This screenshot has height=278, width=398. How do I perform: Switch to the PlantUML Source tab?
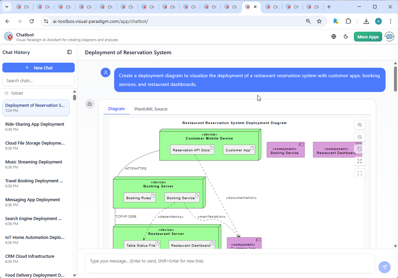coord(151,109)
